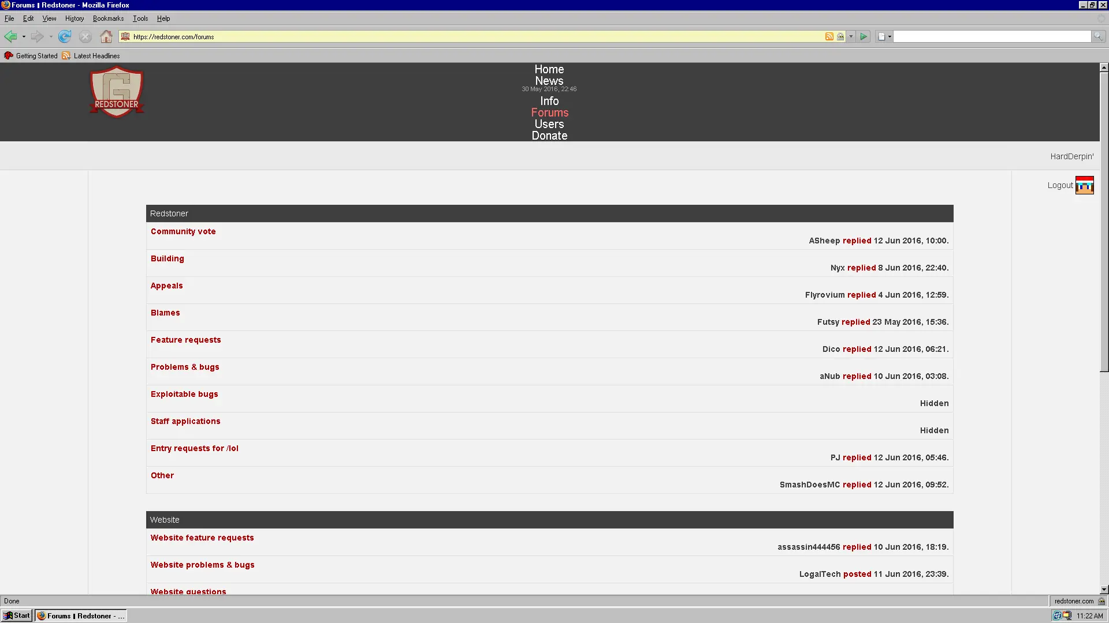Image resolution: width=1109 pixels, height=623 pixels.
Task: Open the Community vote forum link
Action: click(183, 231)
